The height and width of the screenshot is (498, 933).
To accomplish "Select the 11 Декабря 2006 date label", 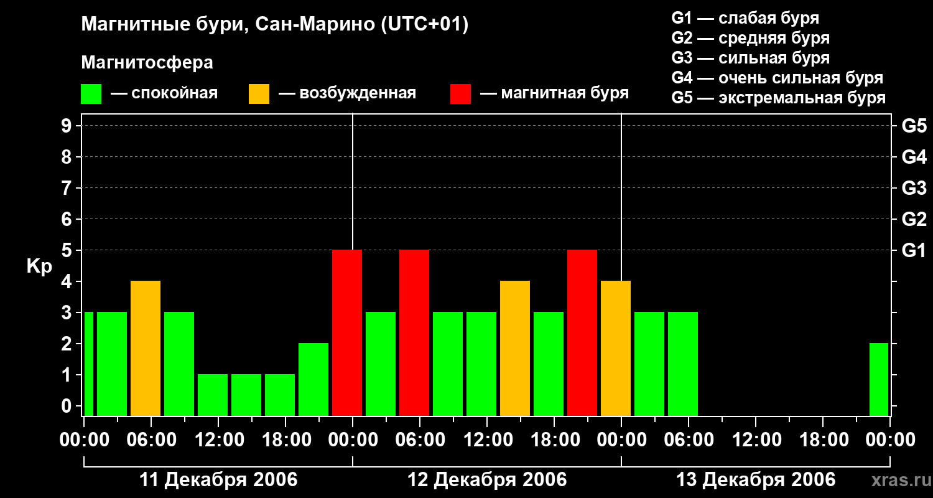I will (218, 480).
